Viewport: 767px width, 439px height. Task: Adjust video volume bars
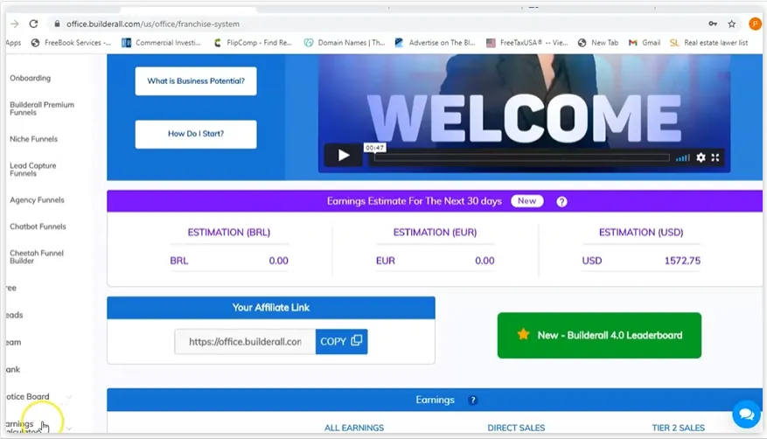pyautogui.click(x=682, y=157)
